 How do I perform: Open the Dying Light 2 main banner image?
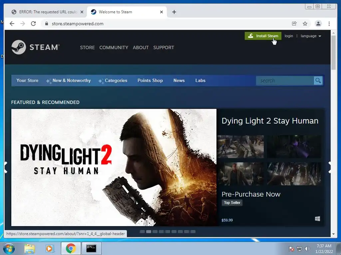[114, 167]
